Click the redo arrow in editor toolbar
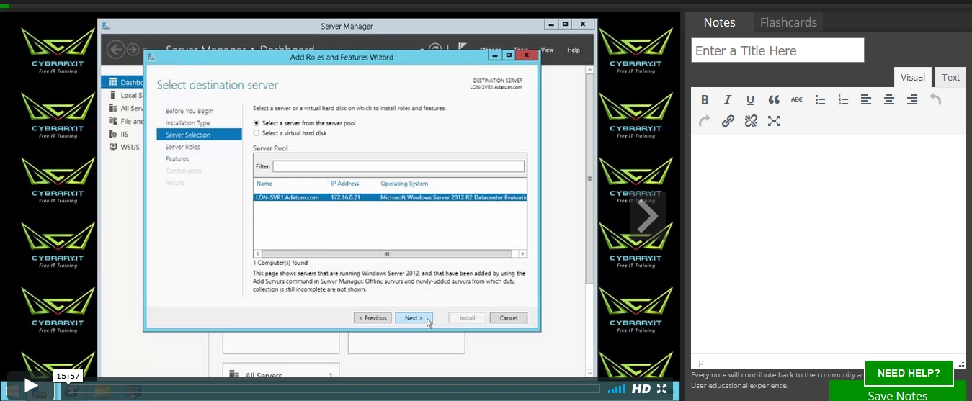Viewport: 972px width, 401px height. pyautogui.click(x=705, y=121)
